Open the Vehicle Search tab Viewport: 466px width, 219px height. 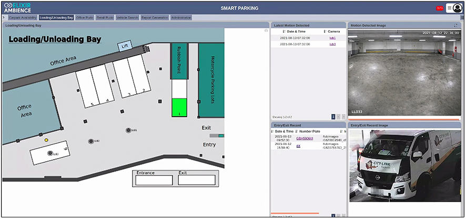(127, 17)
